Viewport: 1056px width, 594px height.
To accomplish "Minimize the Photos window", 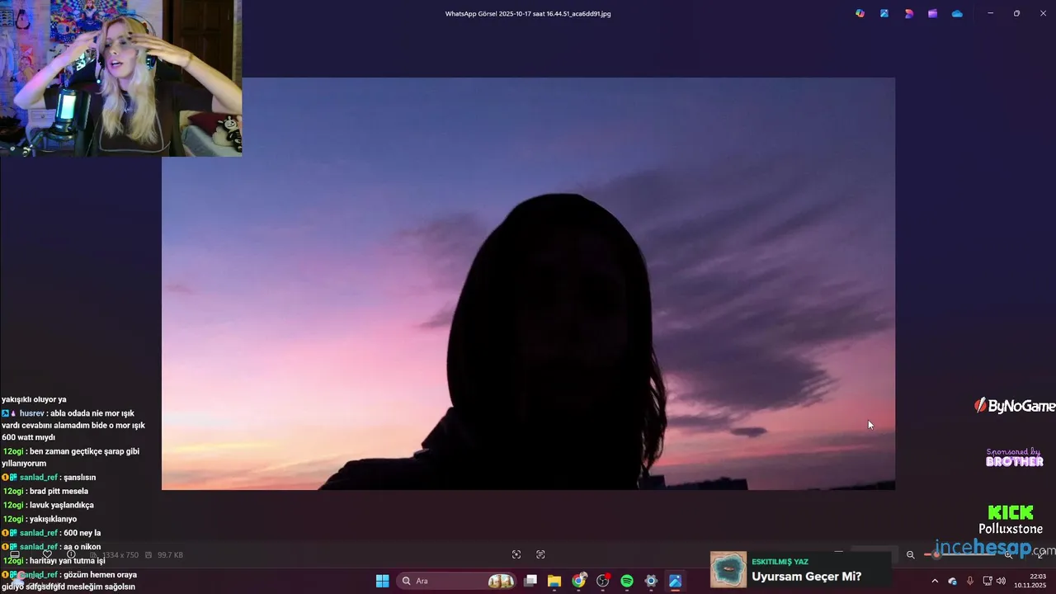I will [990, 13].
